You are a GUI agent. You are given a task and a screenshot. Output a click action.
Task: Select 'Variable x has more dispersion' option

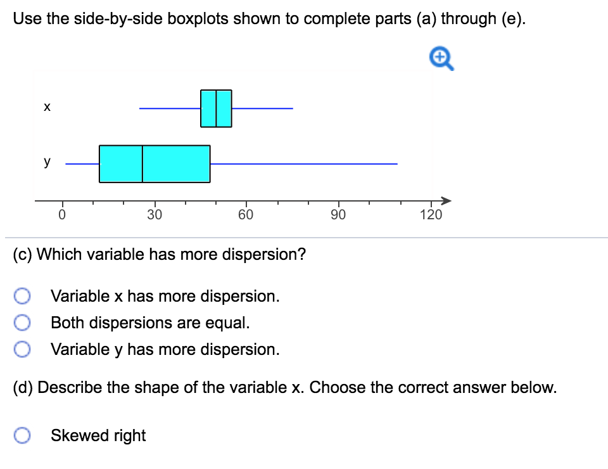pyautogui.click(x=23, y=295)
